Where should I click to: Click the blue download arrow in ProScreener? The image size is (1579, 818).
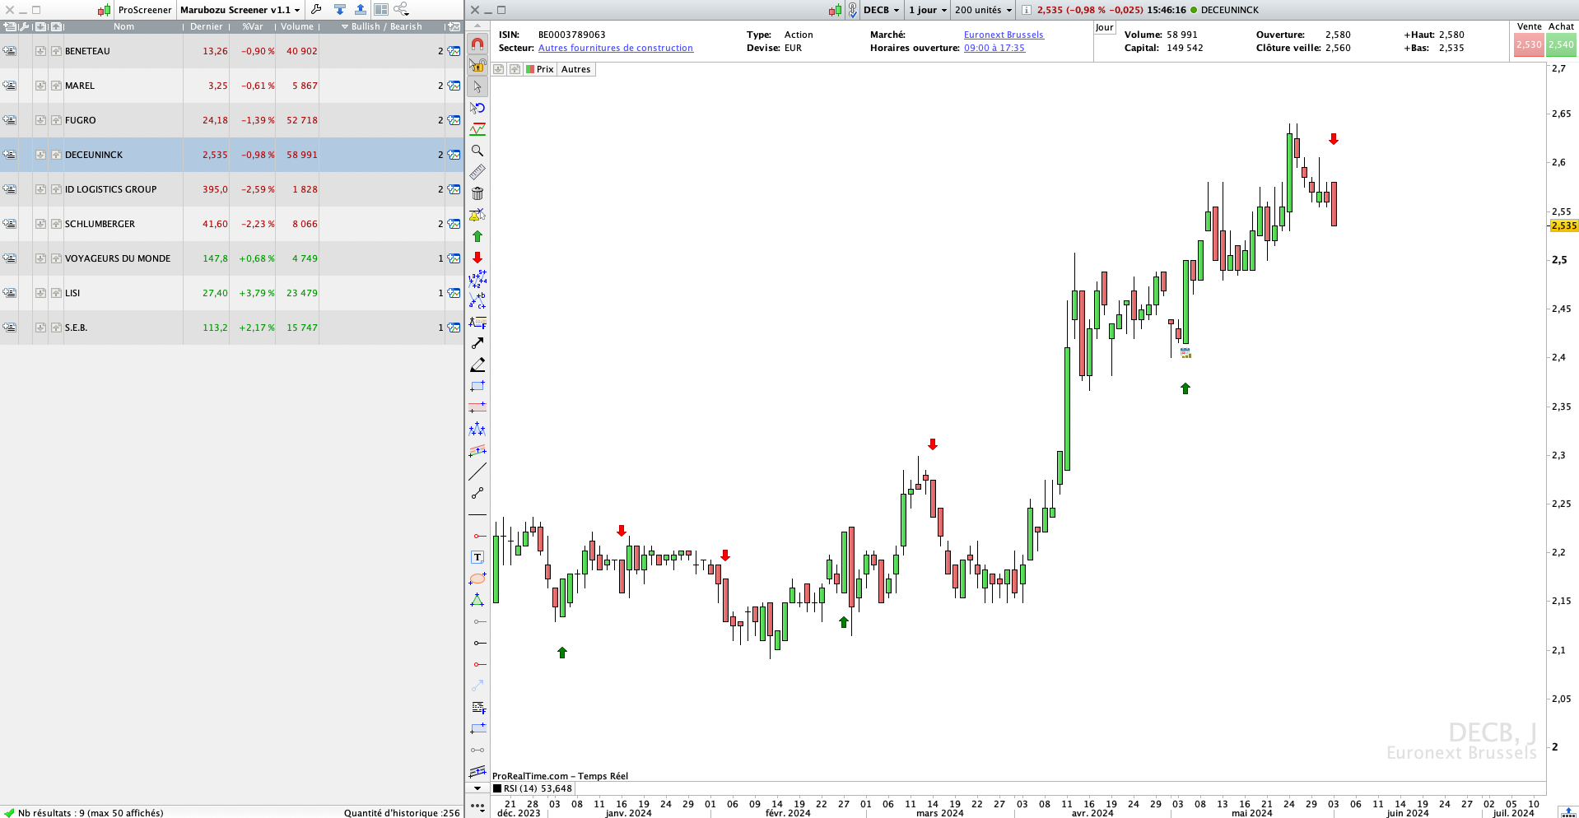click(x=340, y=10)
